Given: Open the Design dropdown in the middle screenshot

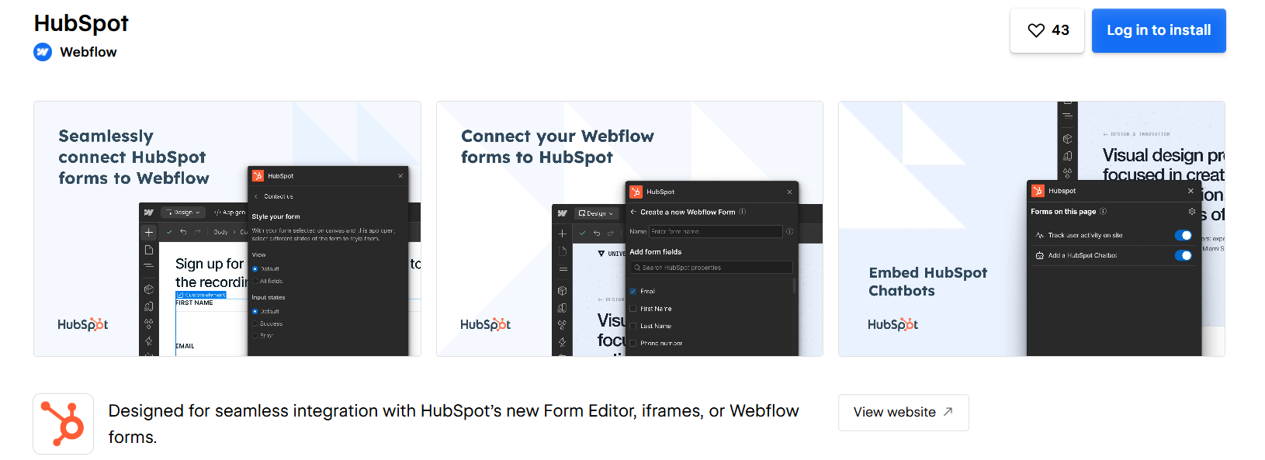Looking at the screenshot, I should pos(596,213).
